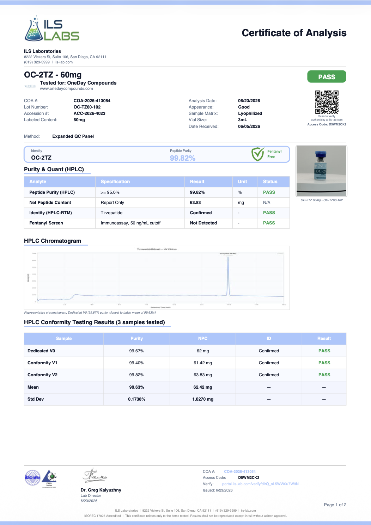Click the Dedicated V0 sample row label
The width and height of the screenshot is (371, 525).
41,351
